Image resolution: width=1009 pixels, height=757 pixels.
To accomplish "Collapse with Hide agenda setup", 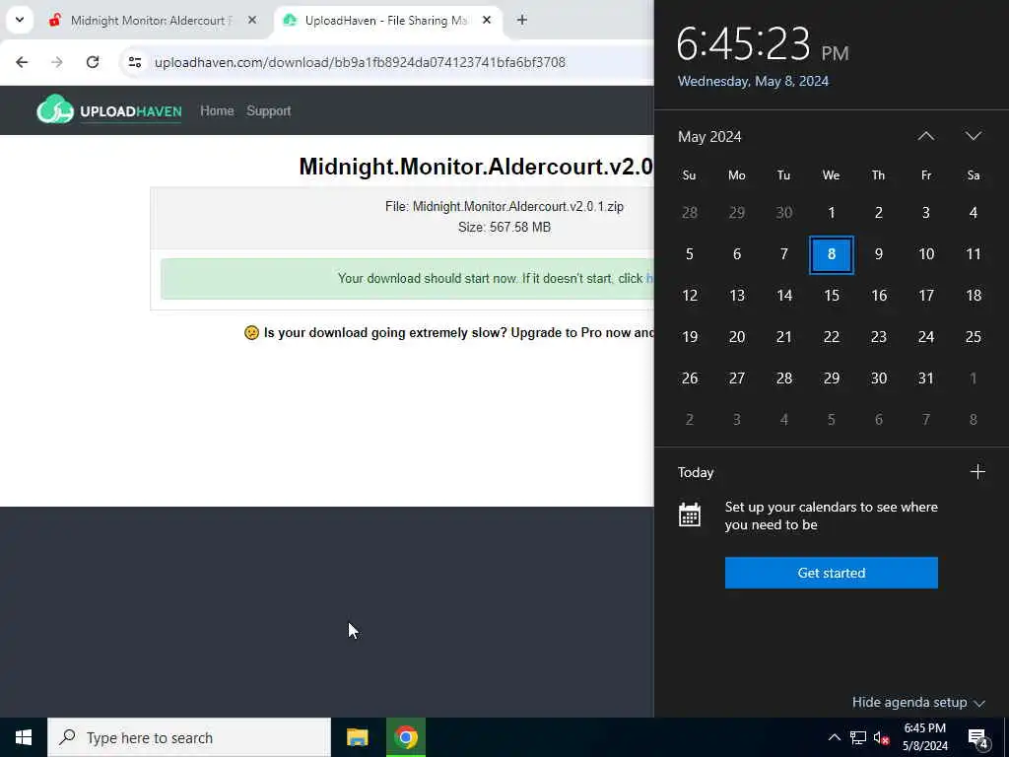I will (x=918, y=702).
